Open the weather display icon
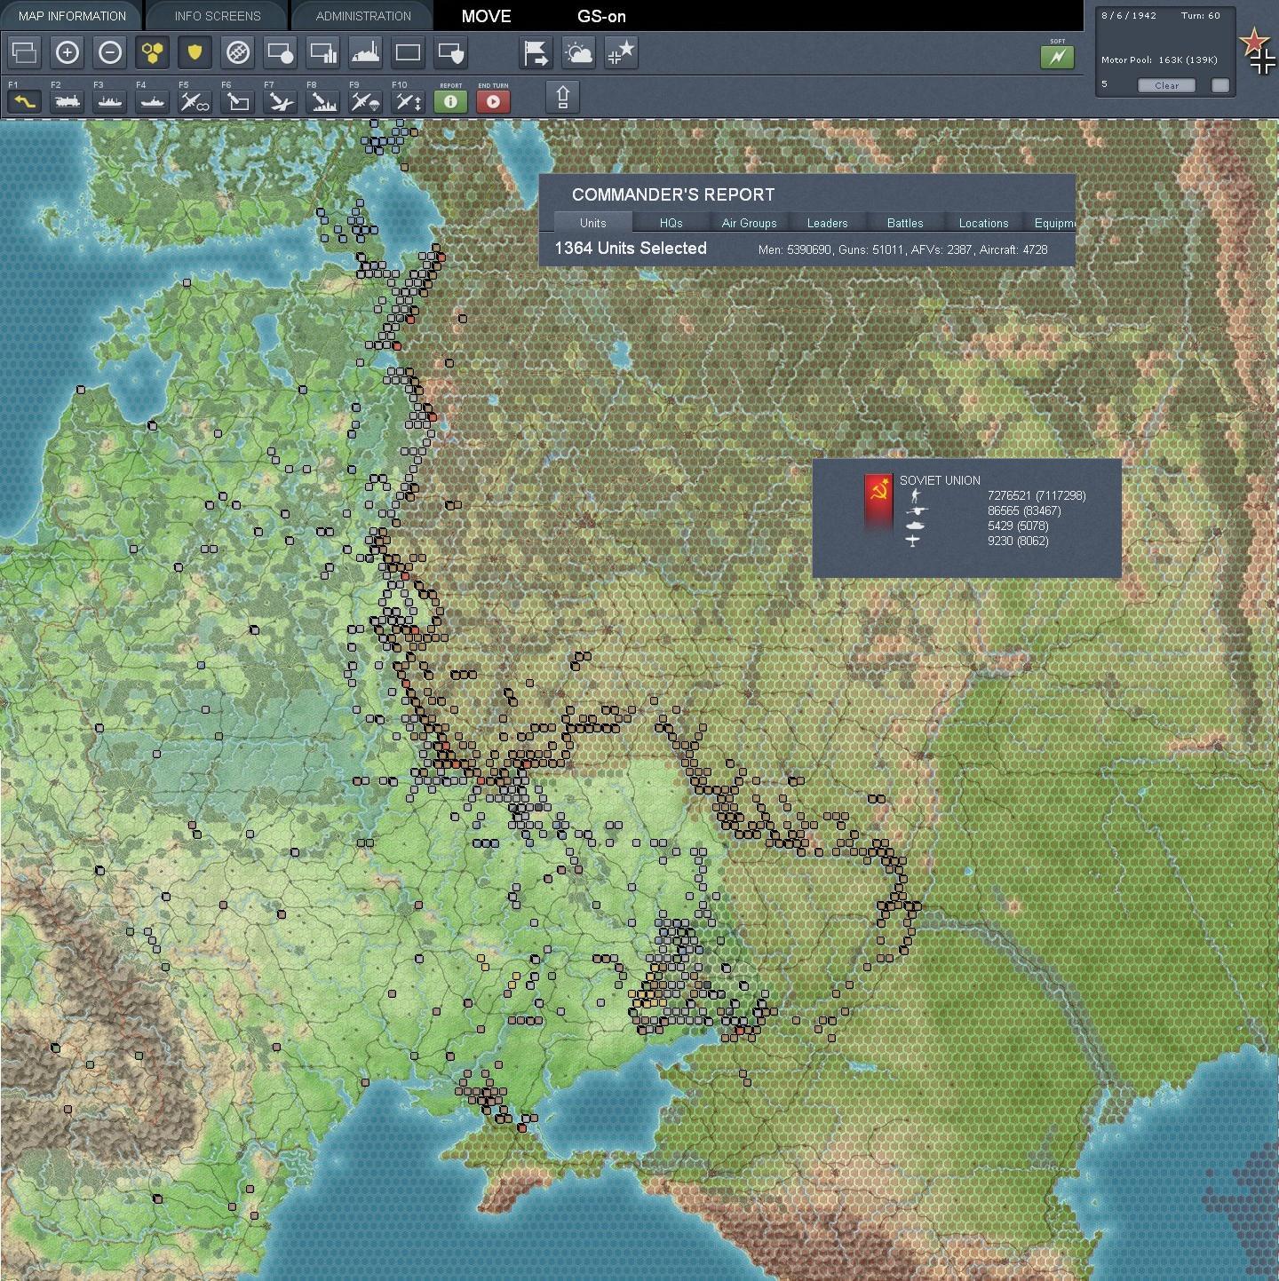The image size is (1279, 1281). click(x=578, y=53)
